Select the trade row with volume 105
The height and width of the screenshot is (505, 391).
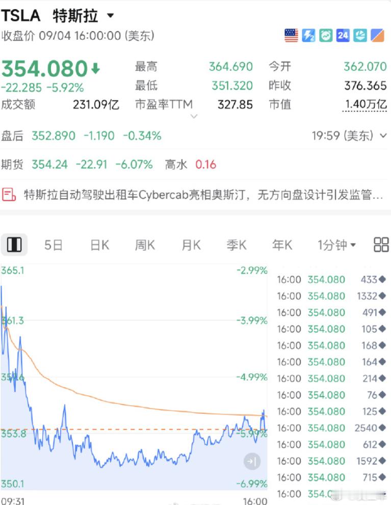coord(331,329)
